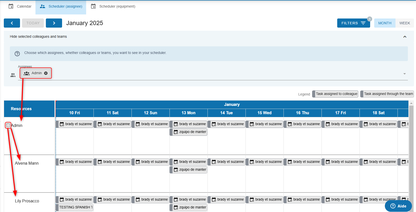
Task: Click the Calendar tab icon
Action: (11, 6)
